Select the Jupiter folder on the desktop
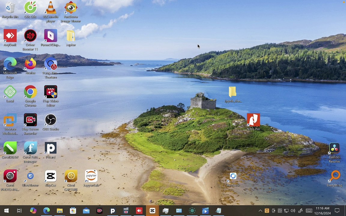Screen dimensions: 346x216 click(71, 37)
